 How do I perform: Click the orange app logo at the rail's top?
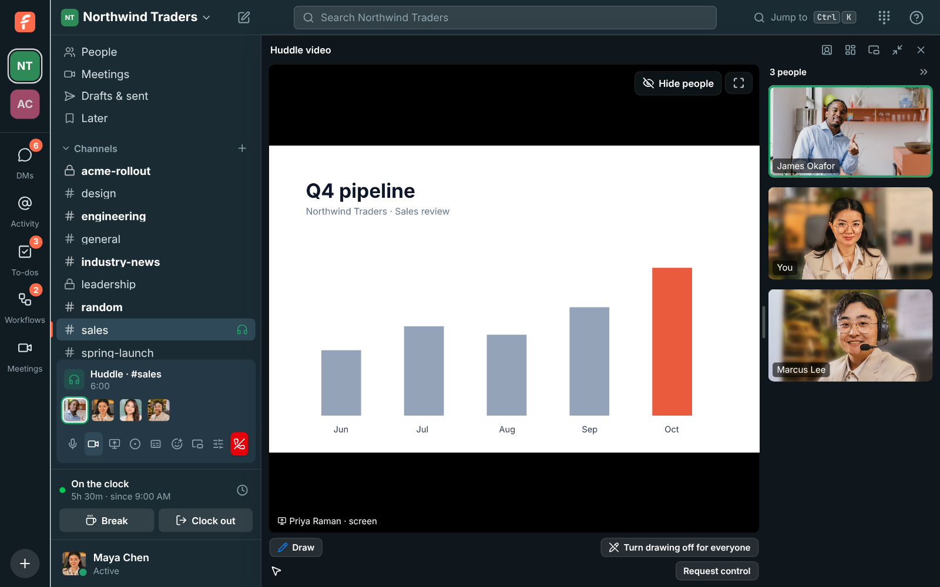click(25, 22)
